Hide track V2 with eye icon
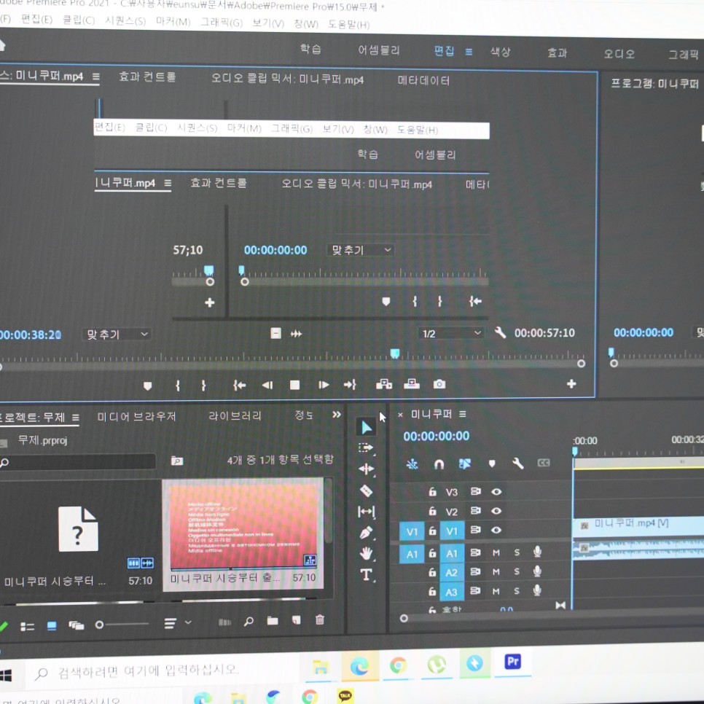 point(496,511)
